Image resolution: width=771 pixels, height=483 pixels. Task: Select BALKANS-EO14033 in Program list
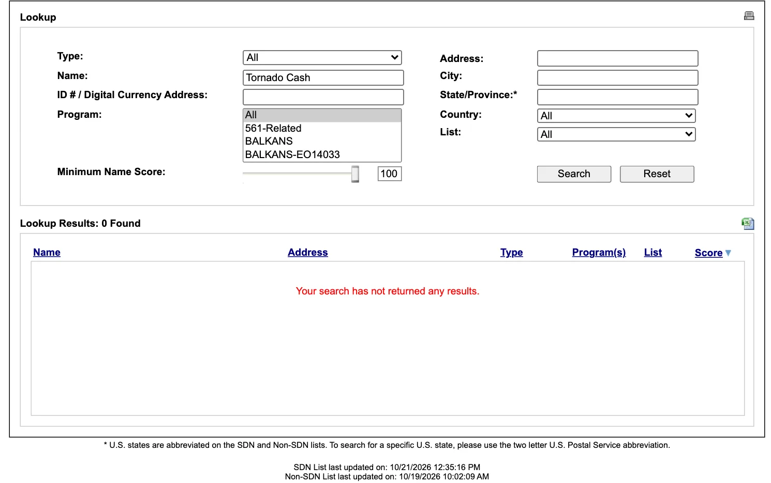pos(322,154)
